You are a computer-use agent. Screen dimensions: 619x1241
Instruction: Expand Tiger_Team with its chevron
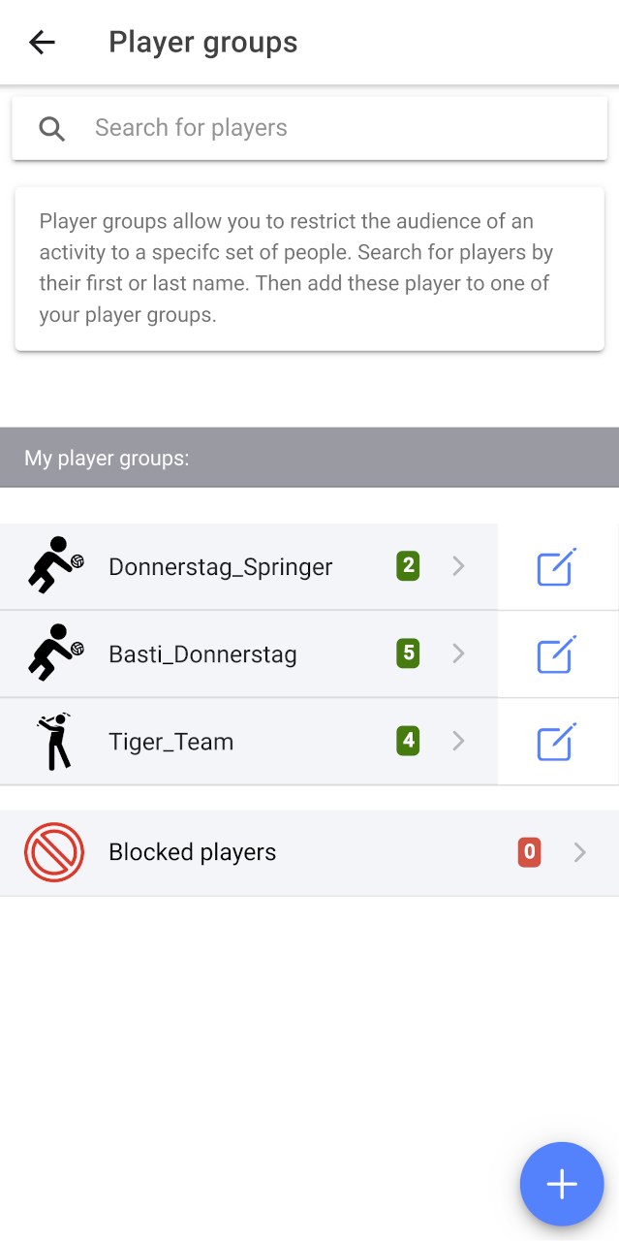click(x=459, y=742)
